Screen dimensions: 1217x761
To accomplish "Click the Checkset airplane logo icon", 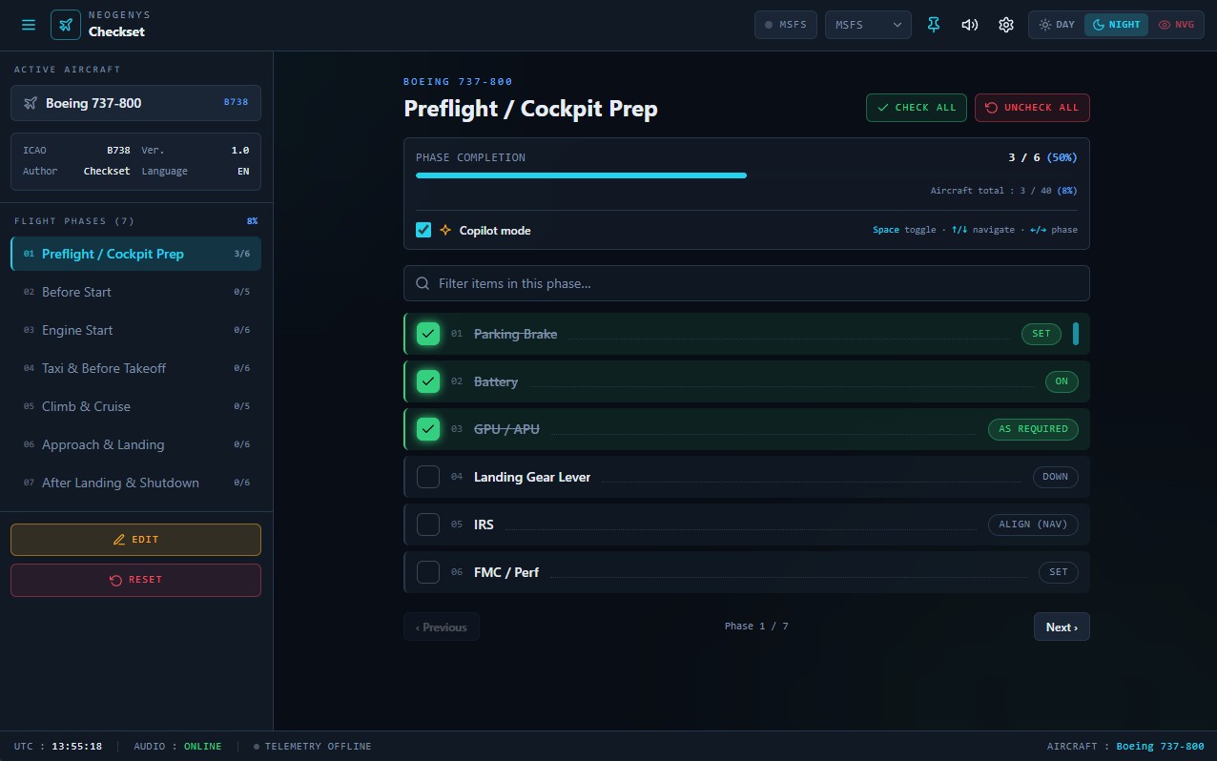I will click(66, 25).
